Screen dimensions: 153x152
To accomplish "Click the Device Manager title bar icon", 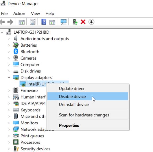I will [x=3, y=3].
